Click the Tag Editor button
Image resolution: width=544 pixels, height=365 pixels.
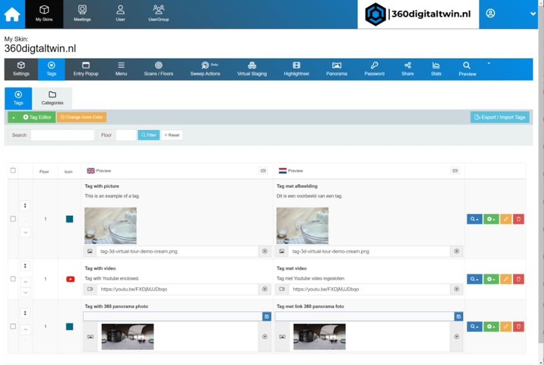[x=37, y=117]
